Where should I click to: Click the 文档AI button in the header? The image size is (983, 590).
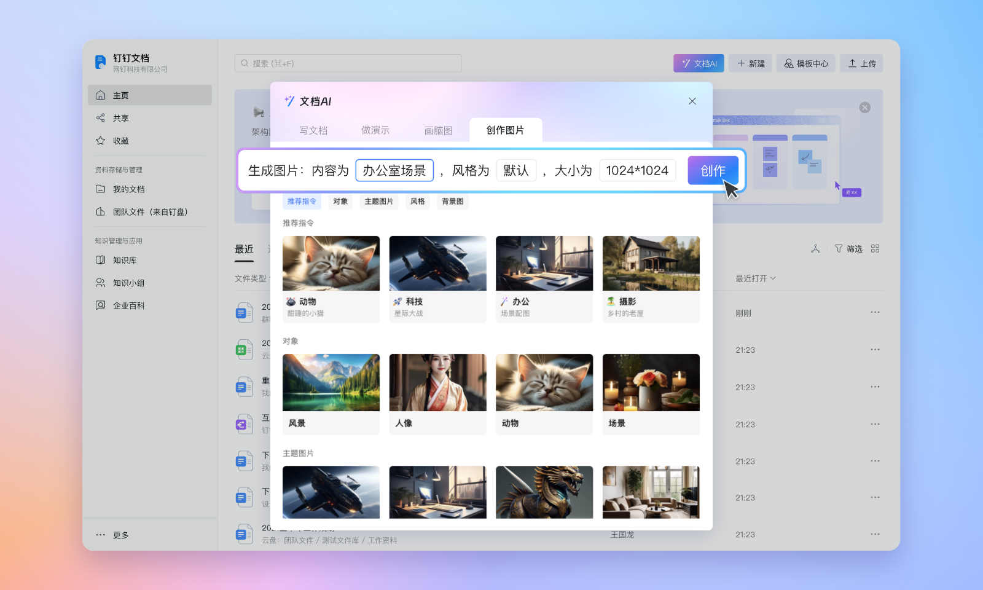pos(699,63)
